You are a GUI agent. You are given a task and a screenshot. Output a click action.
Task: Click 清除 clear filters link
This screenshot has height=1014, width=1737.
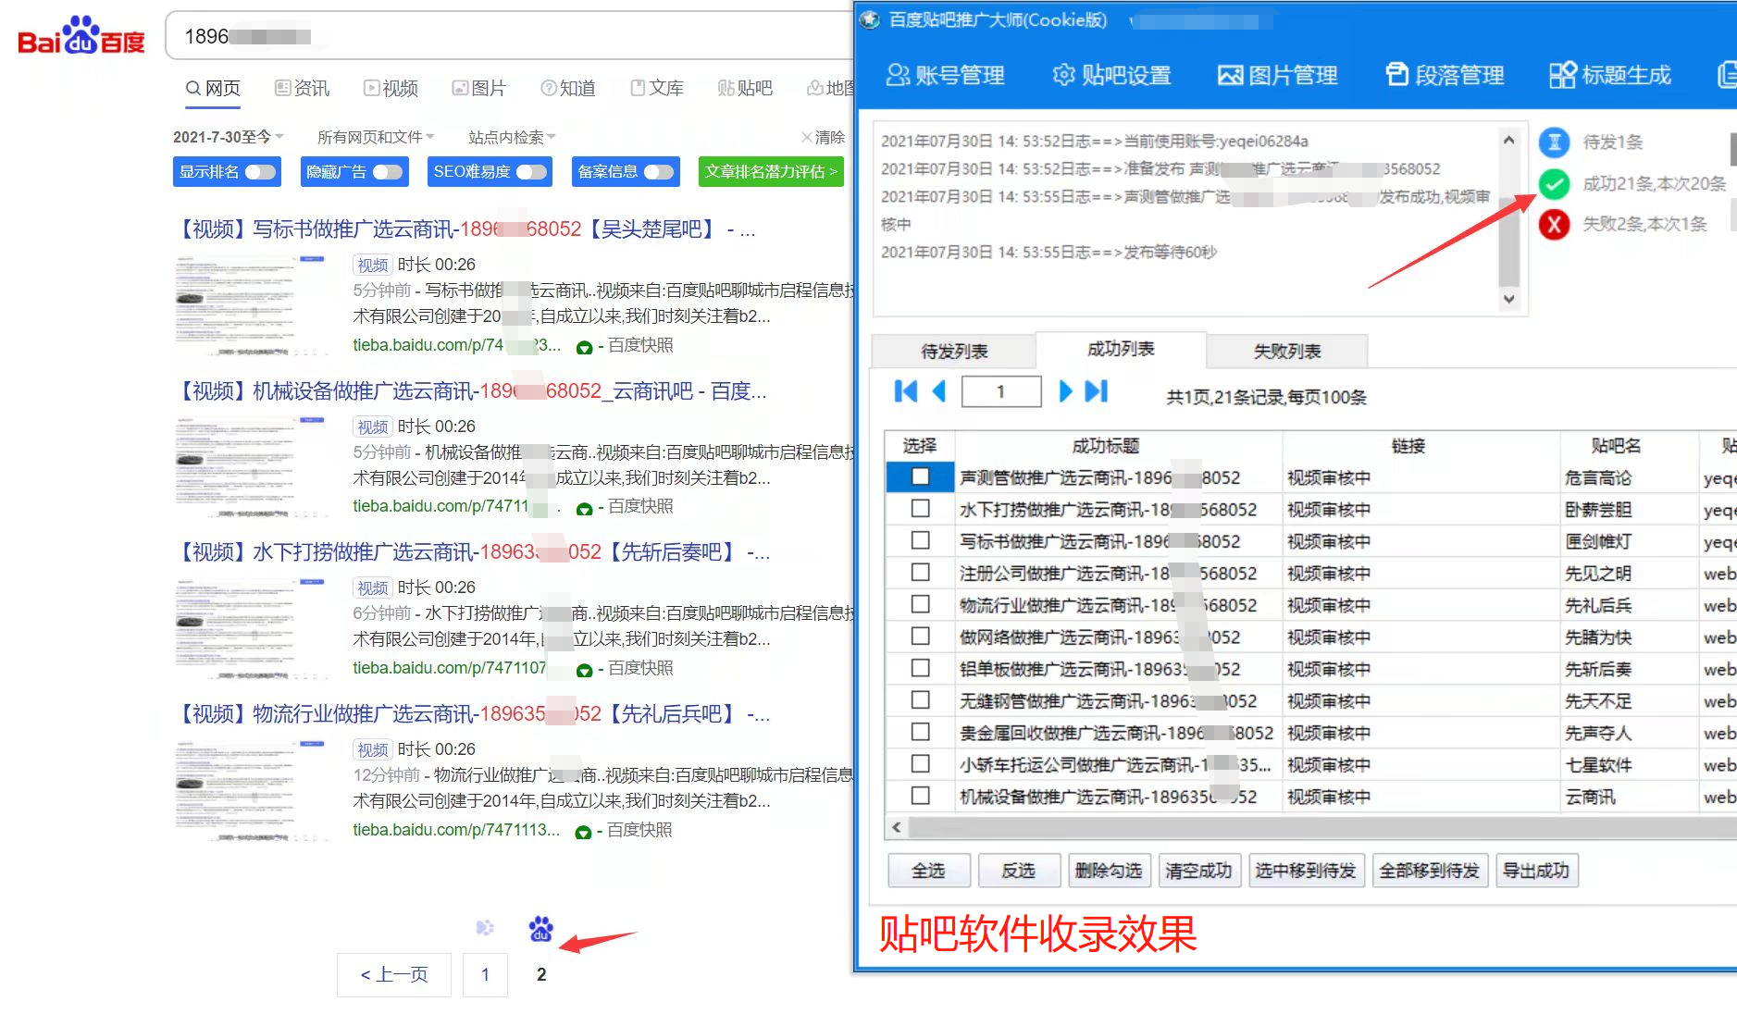[824, 137]
